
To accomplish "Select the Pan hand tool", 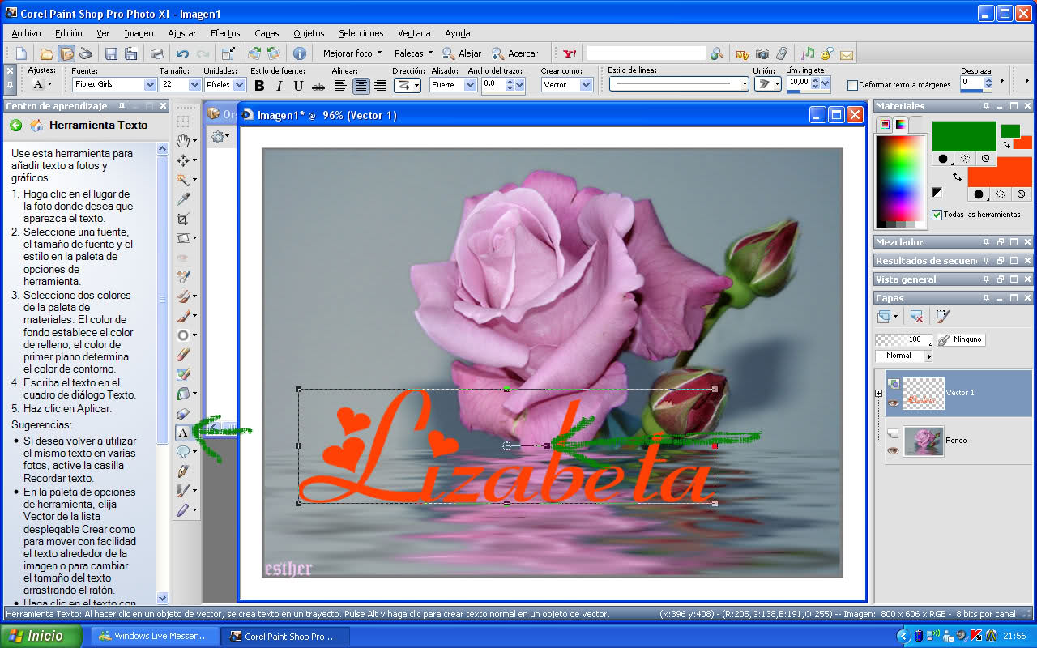I will (x=184, y=141).
